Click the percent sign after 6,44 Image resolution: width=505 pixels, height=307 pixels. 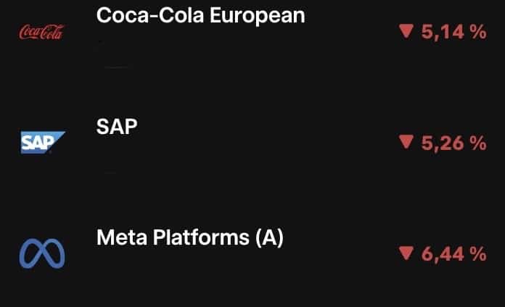coord(478,254)
